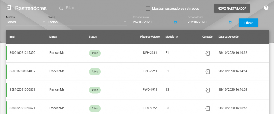Click plate PWQ-1918

(x=150, y=90)
